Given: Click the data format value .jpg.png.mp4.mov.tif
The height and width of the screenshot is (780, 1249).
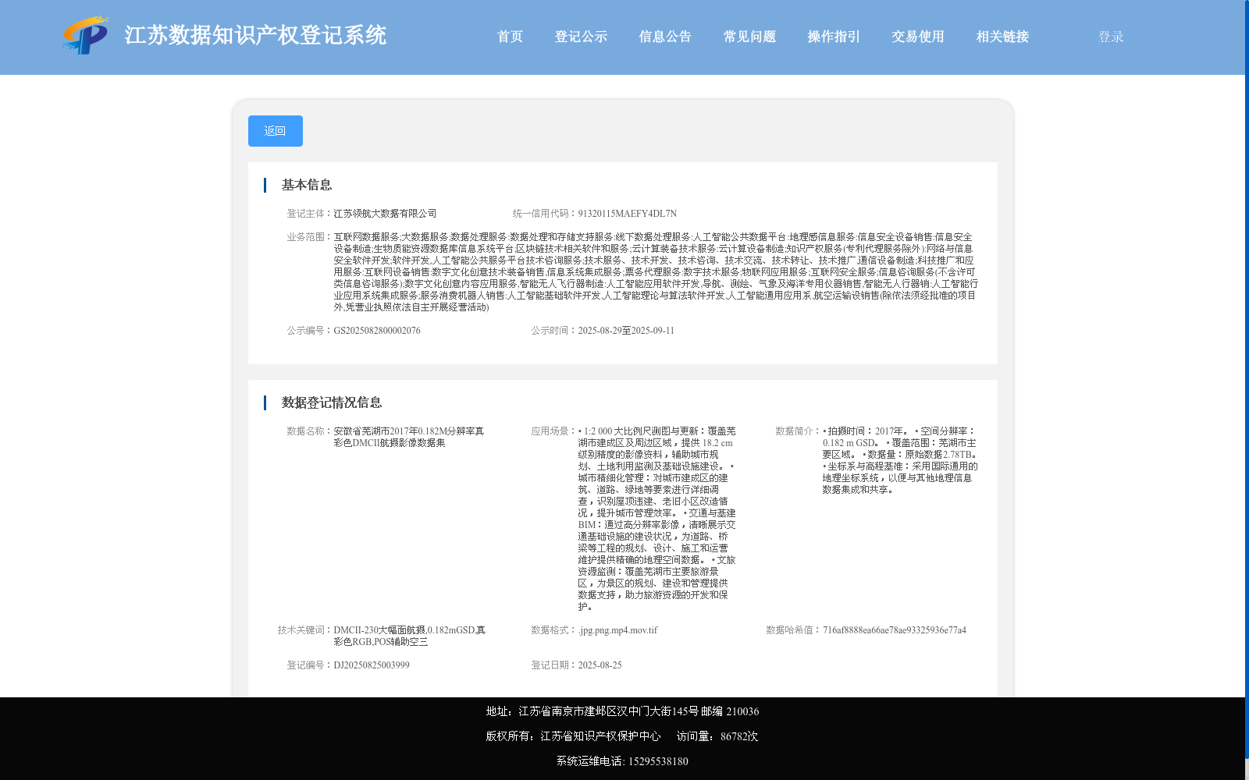Looking at the screenshot, I should 617,630.
